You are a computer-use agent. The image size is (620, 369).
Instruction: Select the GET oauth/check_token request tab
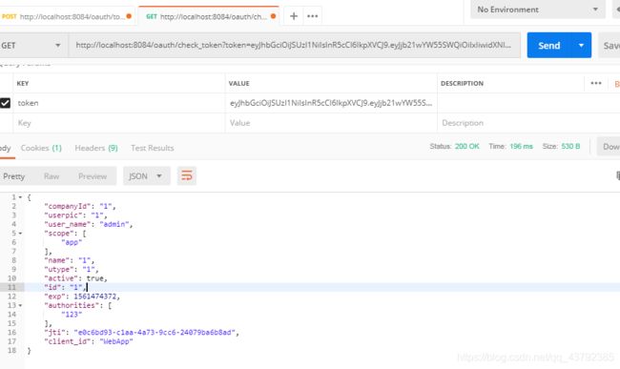coord(209,16)
